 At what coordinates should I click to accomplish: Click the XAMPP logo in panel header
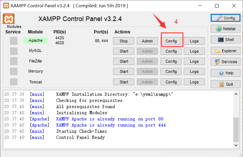9,19
